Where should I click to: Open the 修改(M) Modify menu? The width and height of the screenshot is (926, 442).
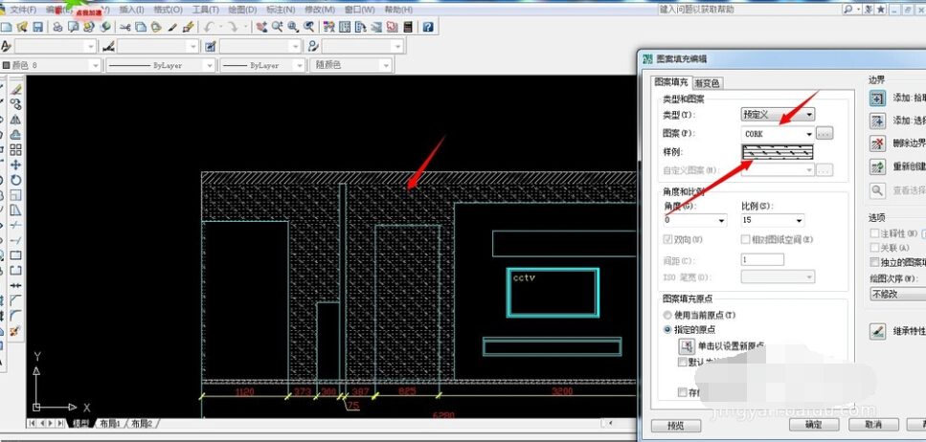coord(320,10)
